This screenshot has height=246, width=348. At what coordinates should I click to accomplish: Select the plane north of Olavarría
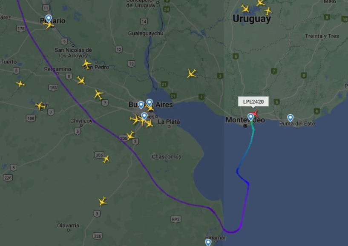click(x=103, y=201)
